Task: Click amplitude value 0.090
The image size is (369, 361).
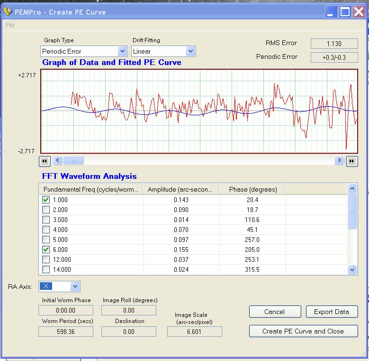Action: [x=181, y=210]
